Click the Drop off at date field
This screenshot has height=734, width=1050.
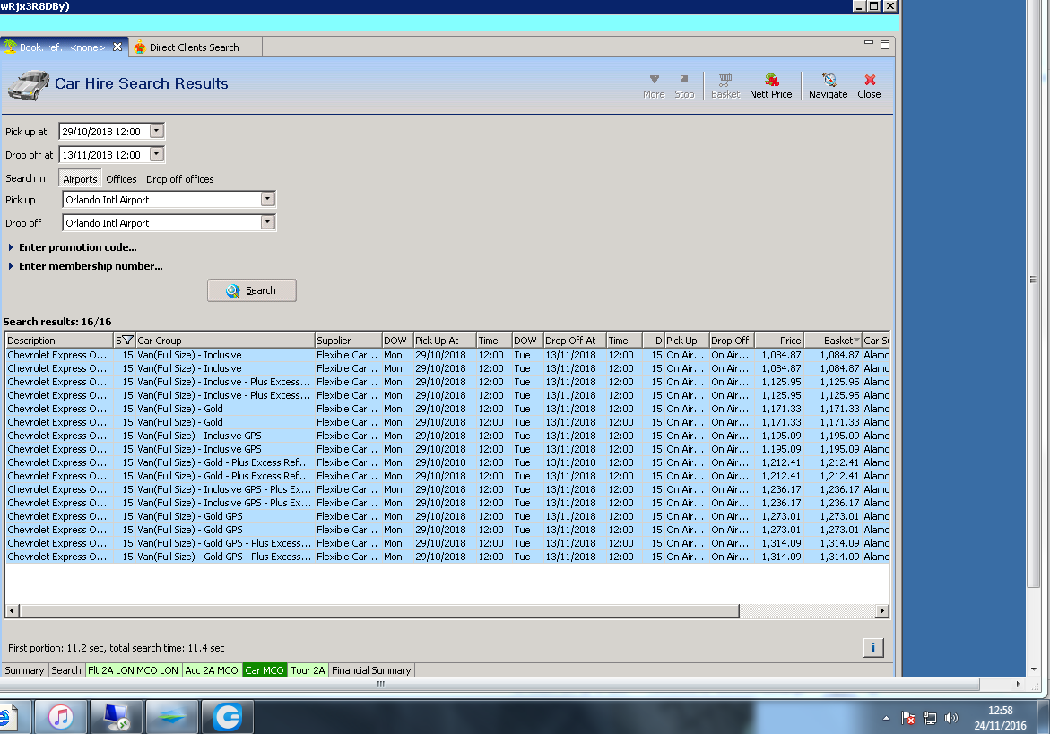pos(105,154)
